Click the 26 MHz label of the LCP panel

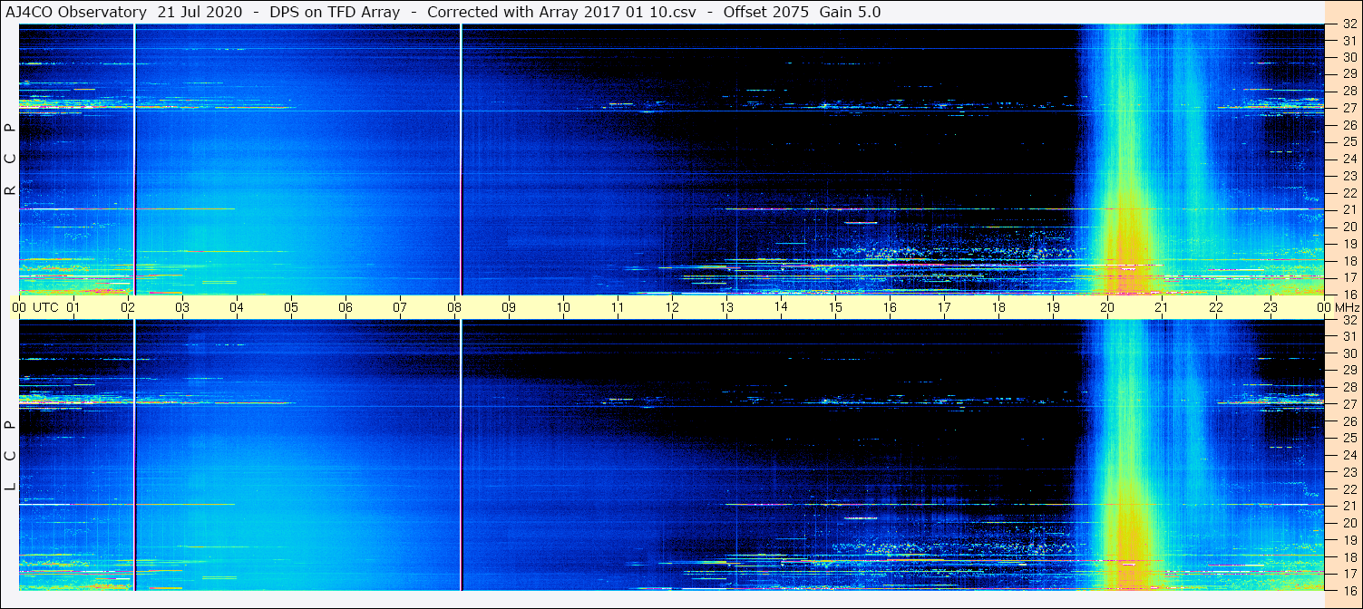click(x=1348, y=421)
